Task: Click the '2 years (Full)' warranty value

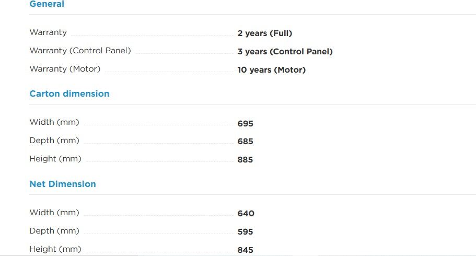Action: pyautogui.click(x=264, y=33)
